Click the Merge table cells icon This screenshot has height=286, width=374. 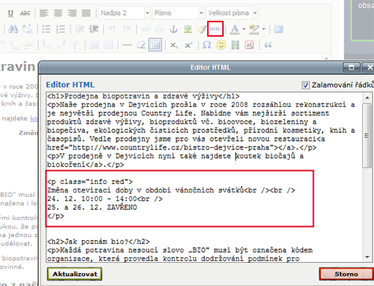[x=108, y=45]
